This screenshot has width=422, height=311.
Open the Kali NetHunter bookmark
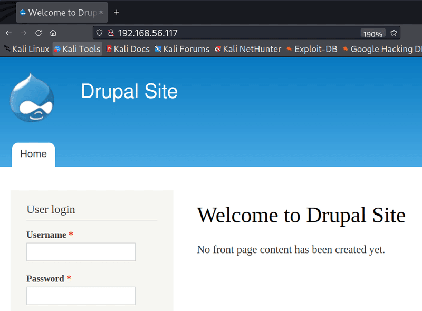(x=248, y=49)
